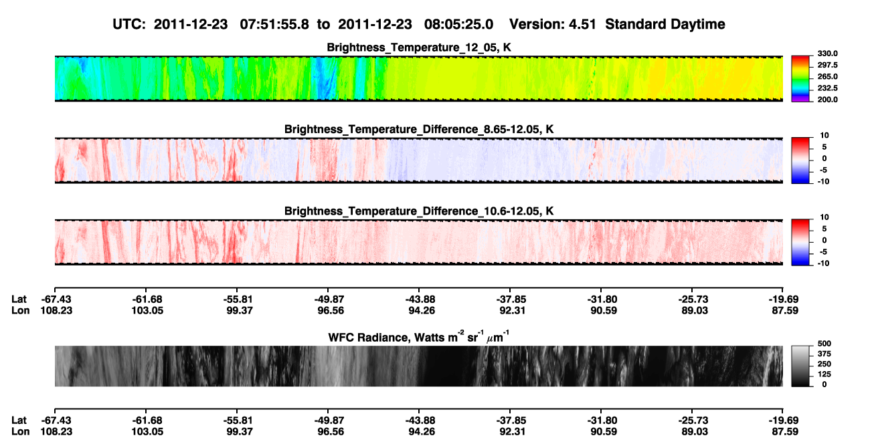Click the -10 label on the 10.6-12.05 color bar
The height and width of the screenshot is (446, 870).
coord(822,263)
